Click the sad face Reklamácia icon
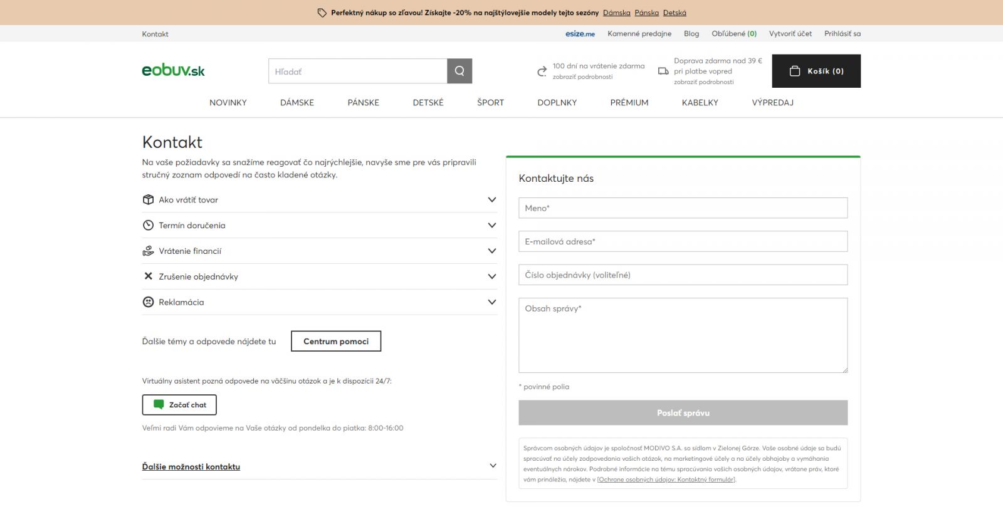Screen dimensions: 1003x514 [x=148, y=302]
